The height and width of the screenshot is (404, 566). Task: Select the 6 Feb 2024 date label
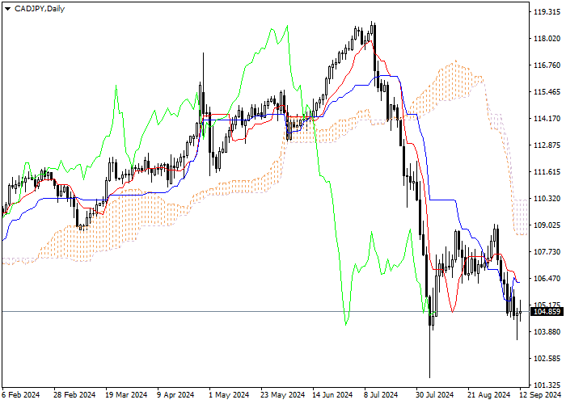point(20,395)
